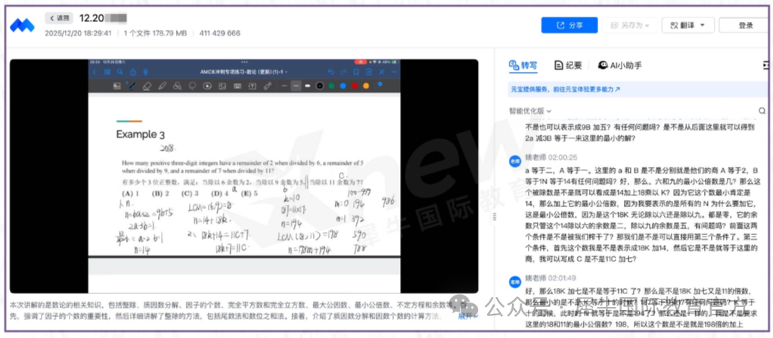Click the video on the Example 3 heading
The image size is (773, 338).
[140, 135]
